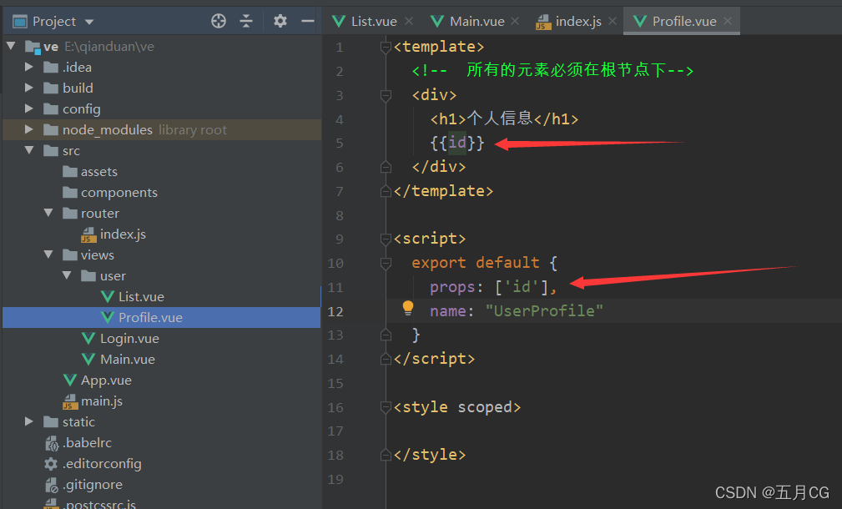This screenshot has width=842, height=509.
Task: Collapse the src folder
Action: [x=29, y=150]
